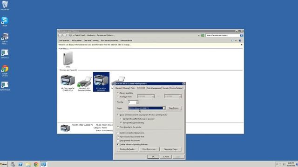Click the system tray clock
The height and width of the screenshot is (167, 298).
(x=291, y=164)
